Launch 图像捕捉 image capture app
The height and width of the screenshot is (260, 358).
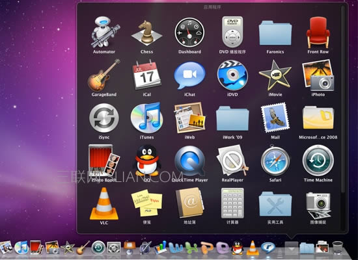coord(318,205)
